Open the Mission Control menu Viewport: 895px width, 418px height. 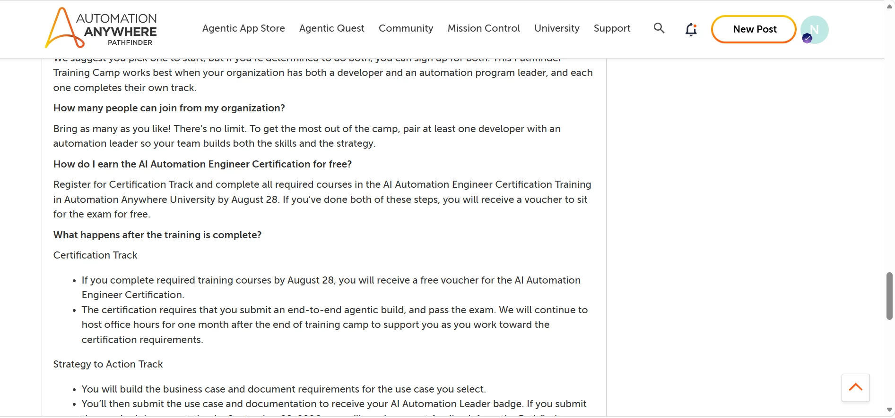point(484,28)
